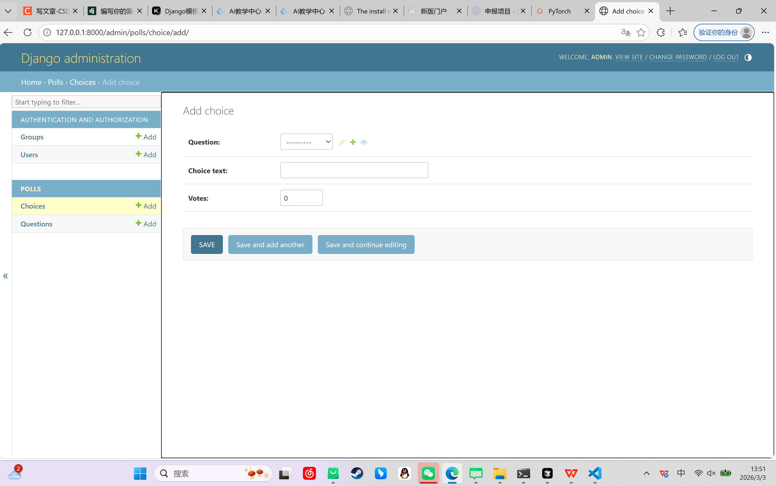Open Visual Studio Code from taskbar
Screen dimensions: 776x486
coord(595,473)
